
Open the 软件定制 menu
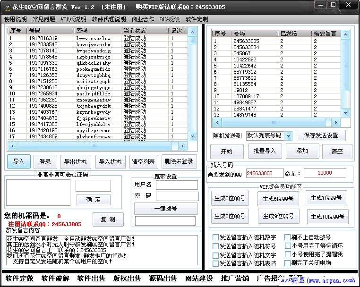click(x=197, y=19)
